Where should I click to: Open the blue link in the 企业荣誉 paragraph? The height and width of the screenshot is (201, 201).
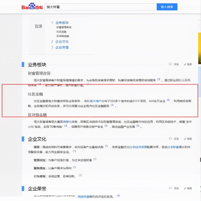pyautogui.click(x=83, y=197)
